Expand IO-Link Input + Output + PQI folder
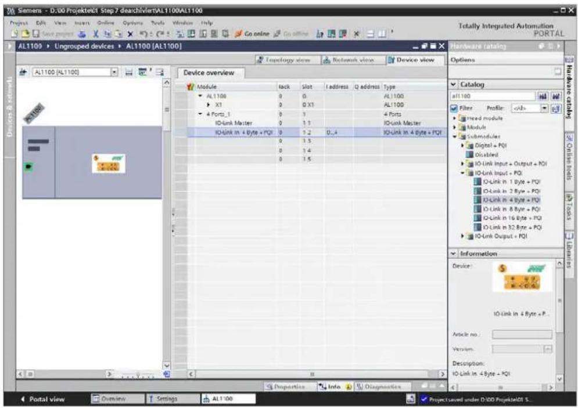The height and width of the screenshot is (408, 578). [x=462, y=164]
